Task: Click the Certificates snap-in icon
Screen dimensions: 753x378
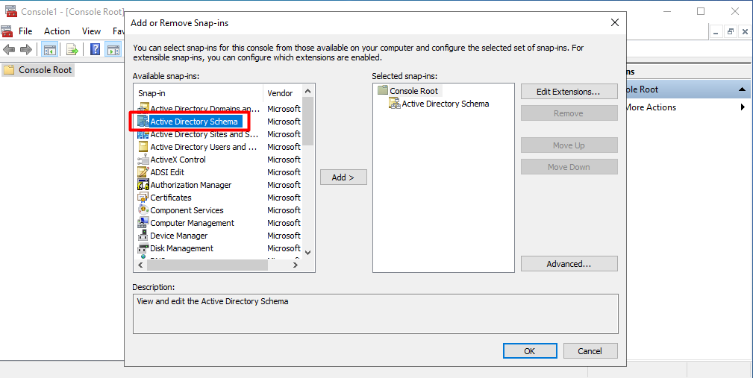Action: point(143,198)
